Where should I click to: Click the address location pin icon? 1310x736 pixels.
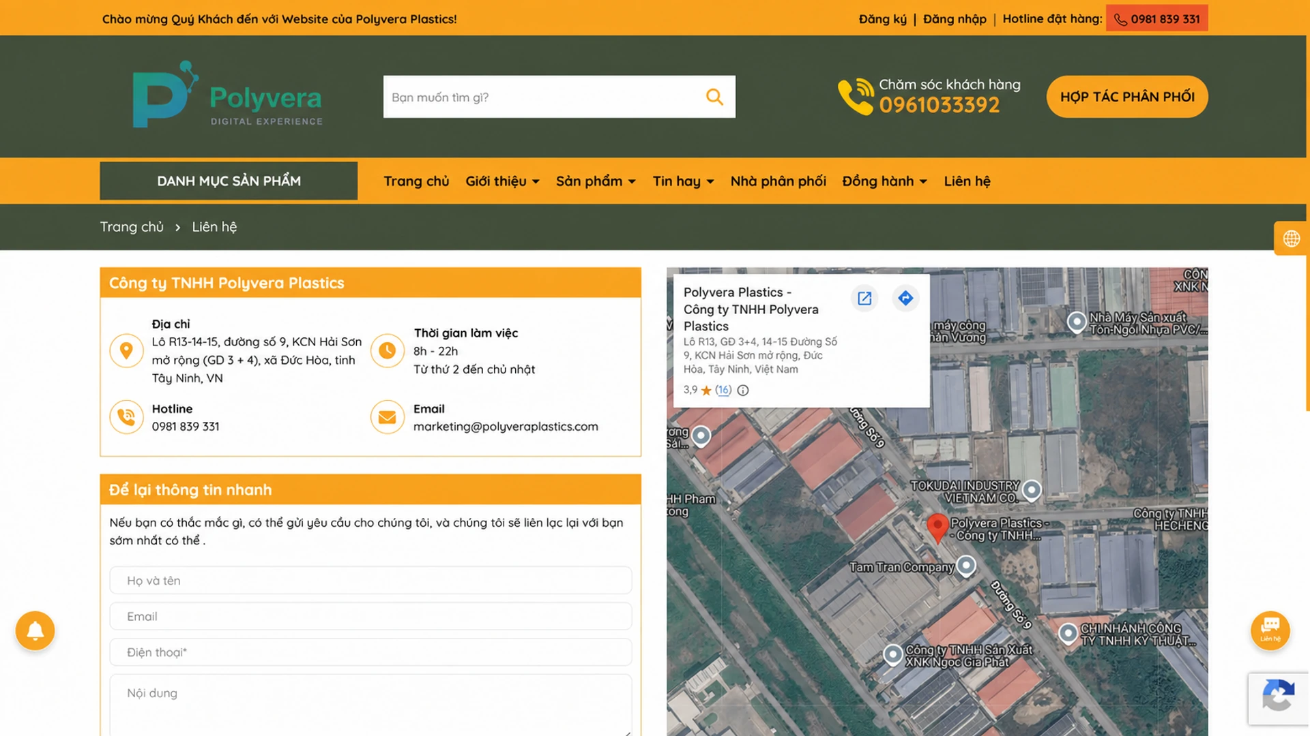pos(126,351)
